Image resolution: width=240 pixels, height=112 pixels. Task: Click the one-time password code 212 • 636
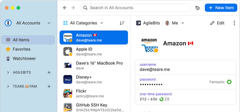pos(148,99)
